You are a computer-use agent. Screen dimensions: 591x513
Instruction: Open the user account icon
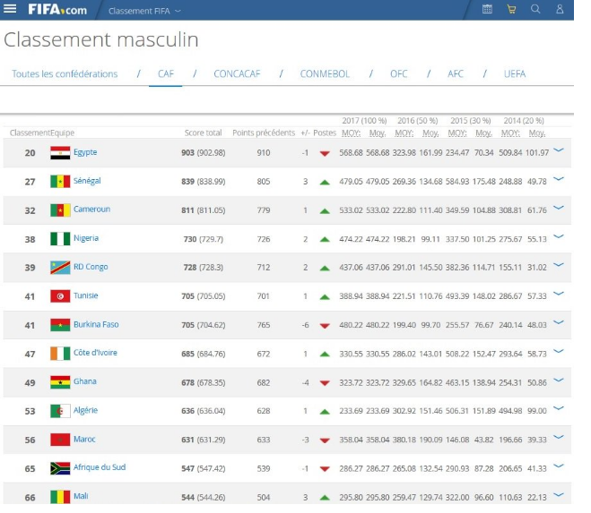560,9
